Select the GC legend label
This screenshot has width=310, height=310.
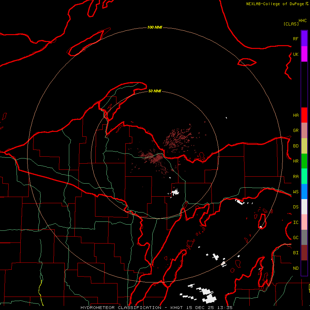(296, 238)
